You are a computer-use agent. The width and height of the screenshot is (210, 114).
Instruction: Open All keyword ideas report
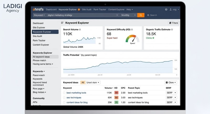pyautogui.click(x=45, y=57)
